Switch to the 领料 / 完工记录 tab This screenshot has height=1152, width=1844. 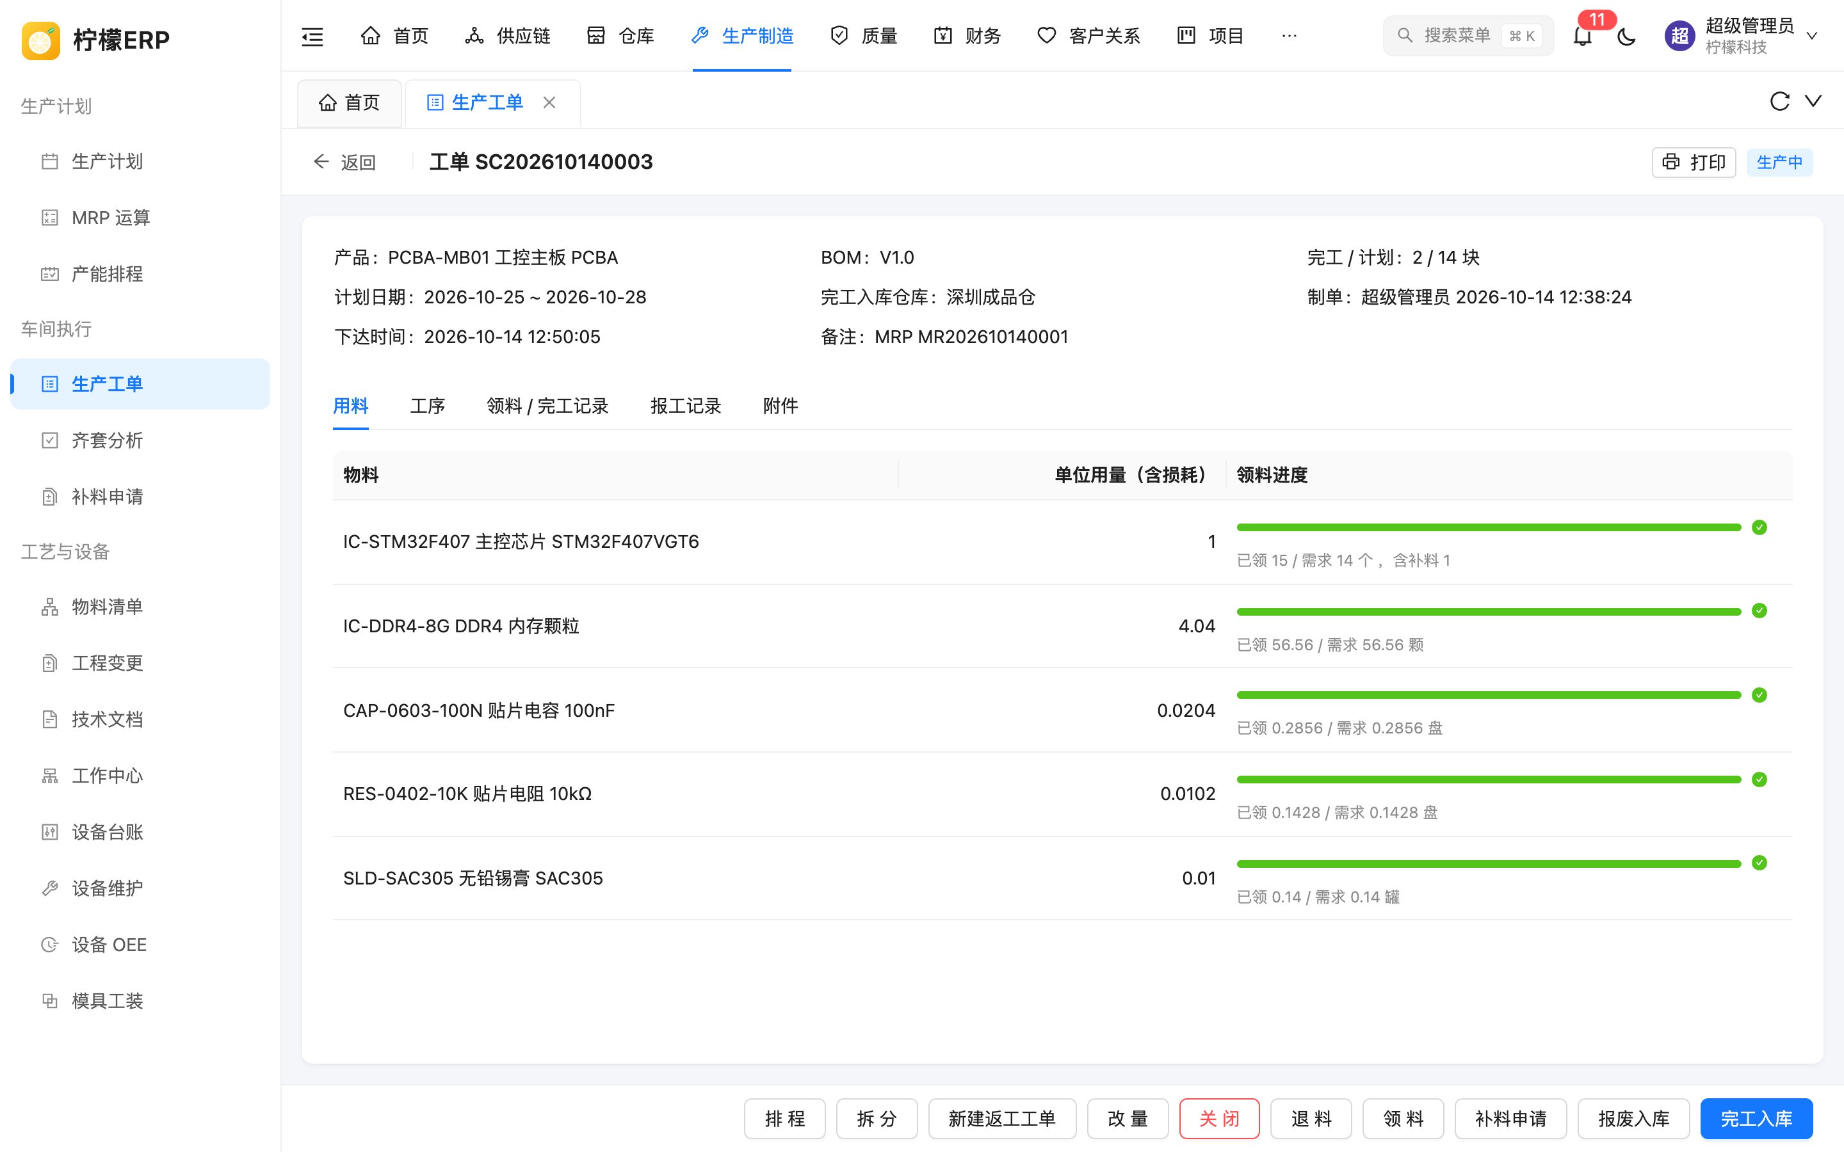(x=547, y=406)
